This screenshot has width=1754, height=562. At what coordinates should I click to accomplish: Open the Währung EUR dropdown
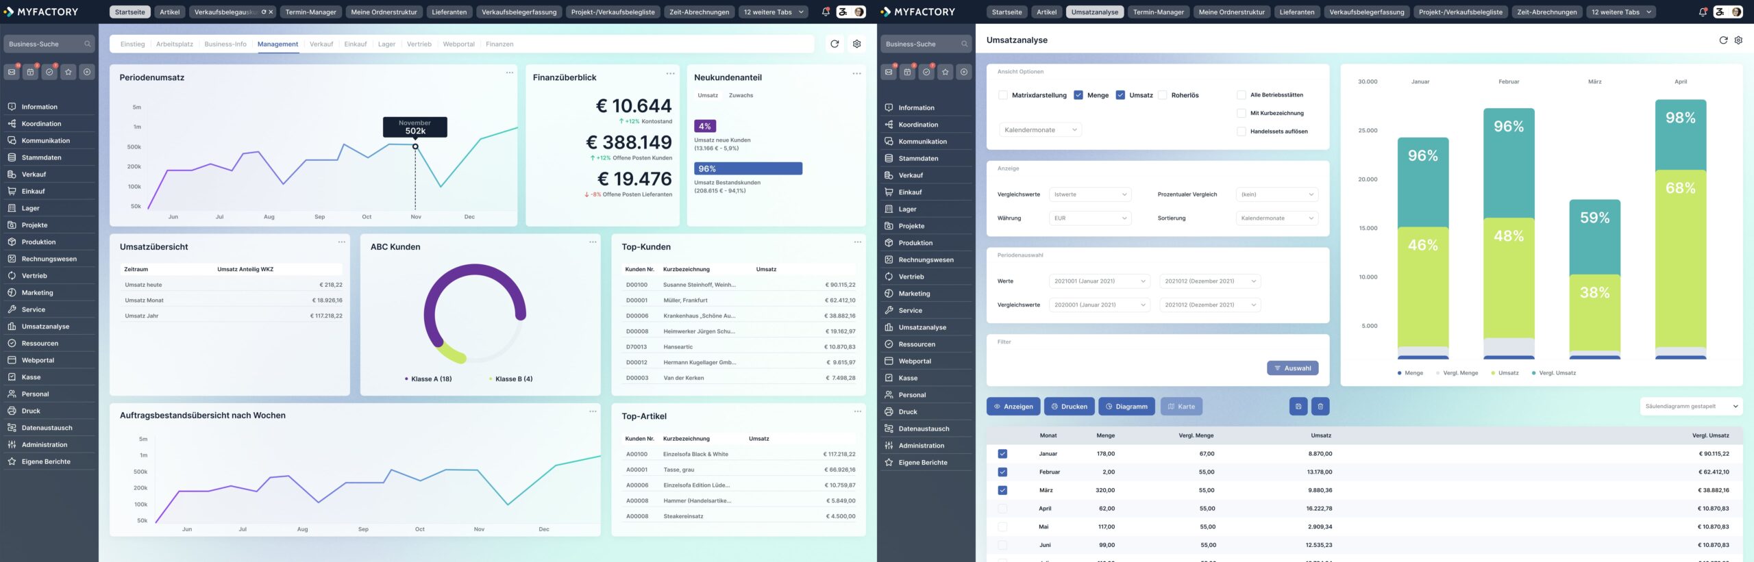click(x=1090, y=218)
